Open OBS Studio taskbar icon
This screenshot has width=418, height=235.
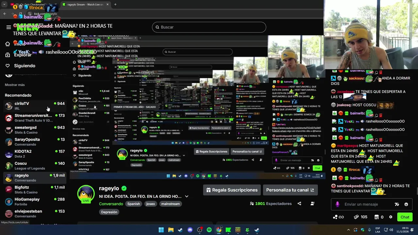click(x=200, y=230)
